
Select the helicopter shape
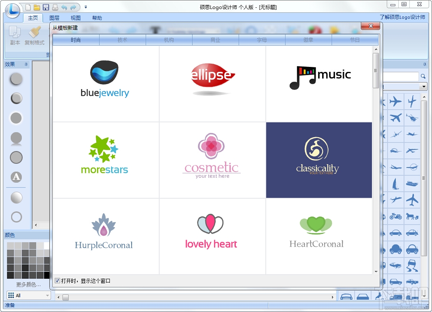click(412, 118)
